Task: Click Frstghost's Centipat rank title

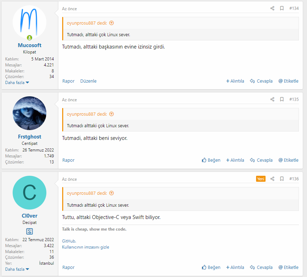Action: [30, 143]
